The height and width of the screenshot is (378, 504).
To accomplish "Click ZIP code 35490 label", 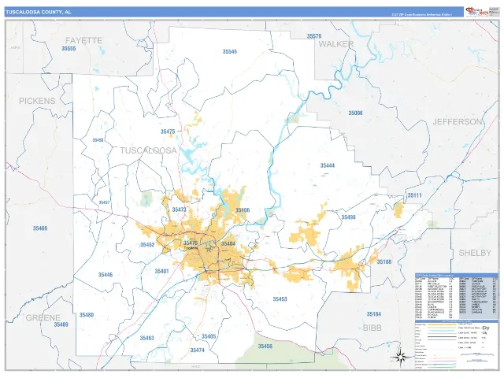I will point(348,217).
